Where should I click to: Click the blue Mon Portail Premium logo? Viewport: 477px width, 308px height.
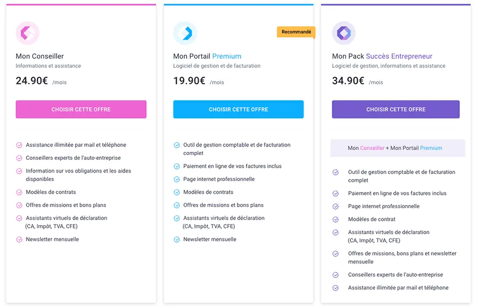coord(185,33)
